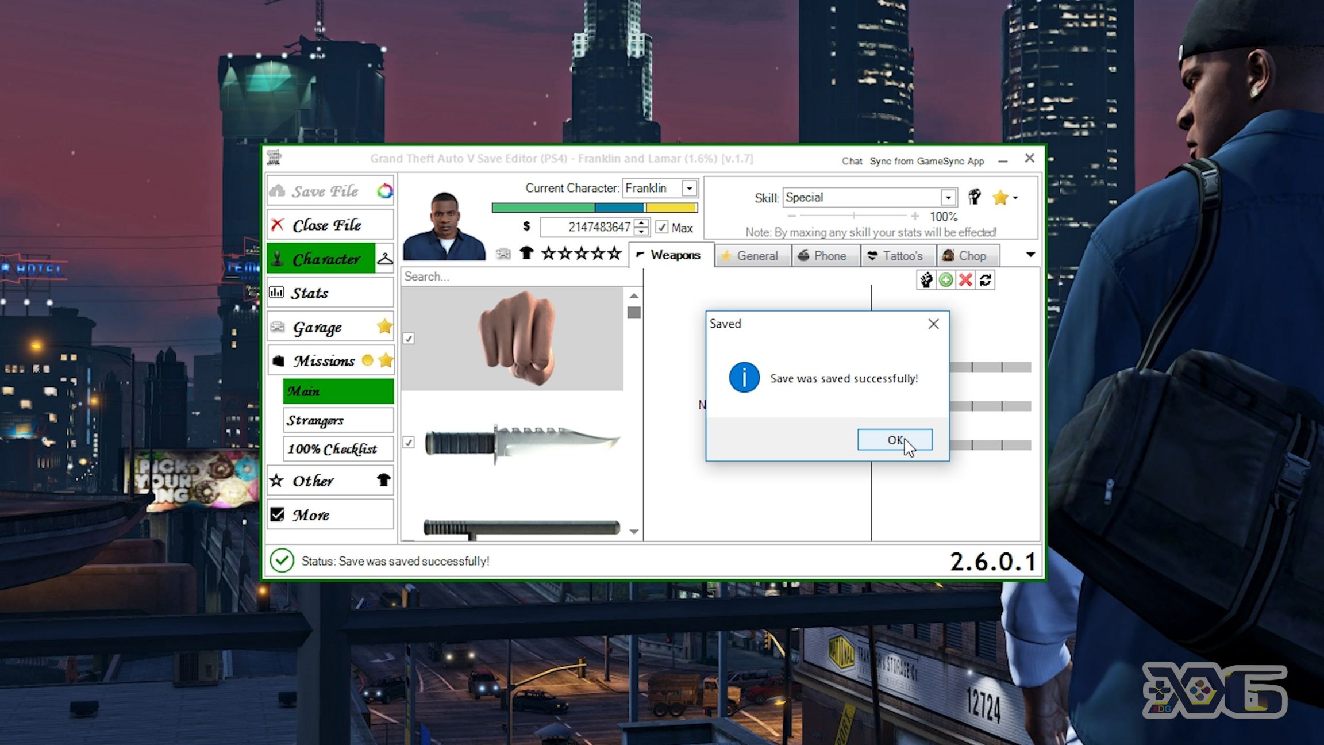
Task: Decrease money with the down stepper arrow
Action: click(x=642, y=231)
